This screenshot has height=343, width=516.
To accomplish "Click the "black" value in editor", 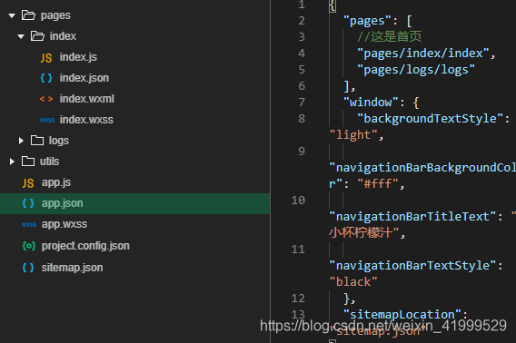I will pos(353,282).
